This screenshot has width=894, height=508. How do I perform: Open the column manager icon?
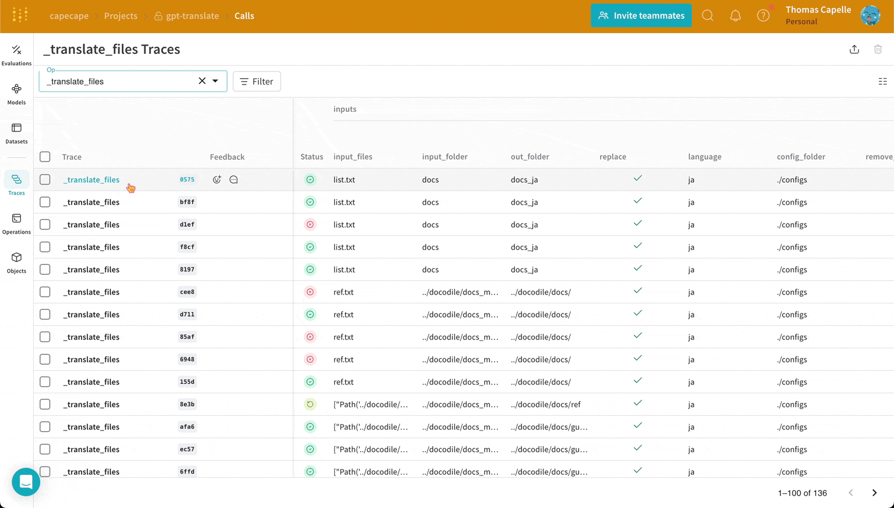tap(882, 82)
